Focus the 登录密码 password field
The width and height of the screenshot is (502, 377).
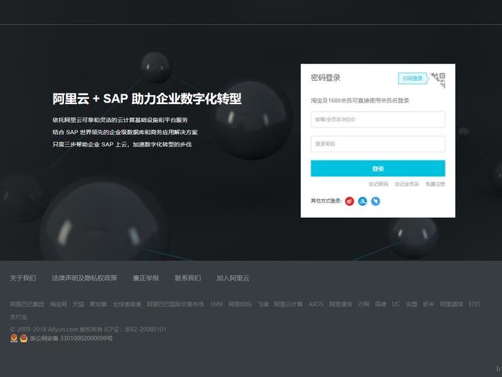click(x=378, y=144)
